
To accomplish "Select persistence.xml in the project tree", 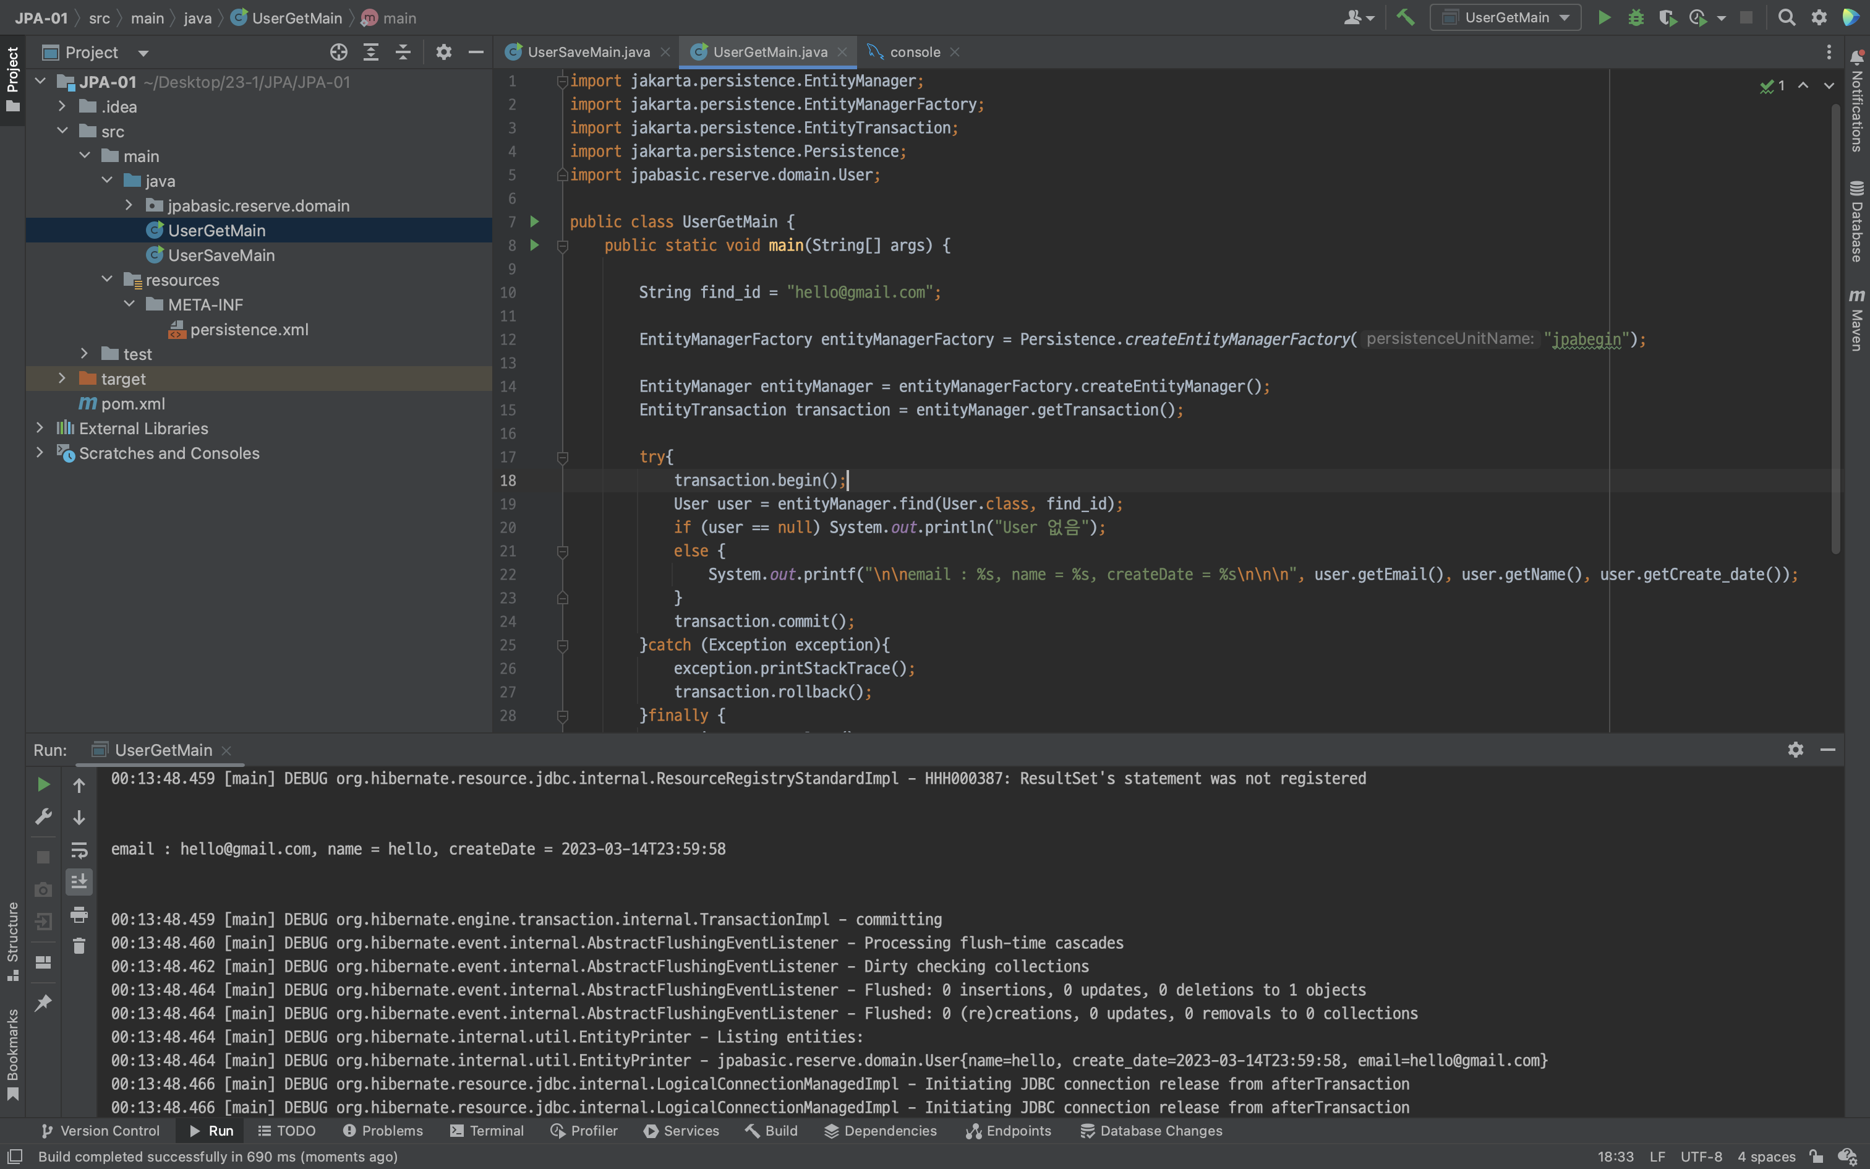I will 249,329.
